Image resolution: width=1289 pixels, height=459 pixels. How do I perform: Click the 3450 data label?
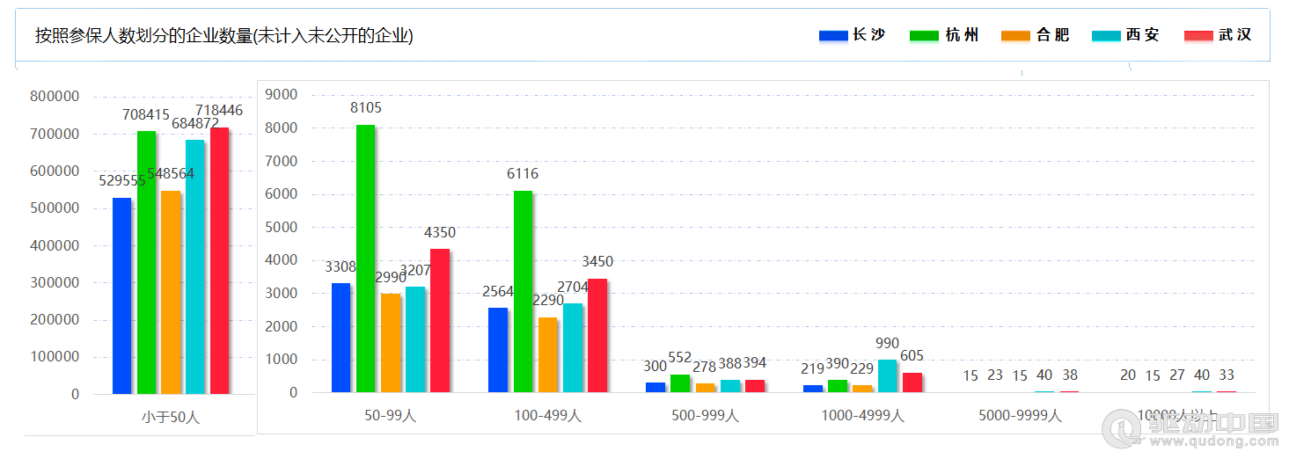pyautogui.click(x=597, y=262)
